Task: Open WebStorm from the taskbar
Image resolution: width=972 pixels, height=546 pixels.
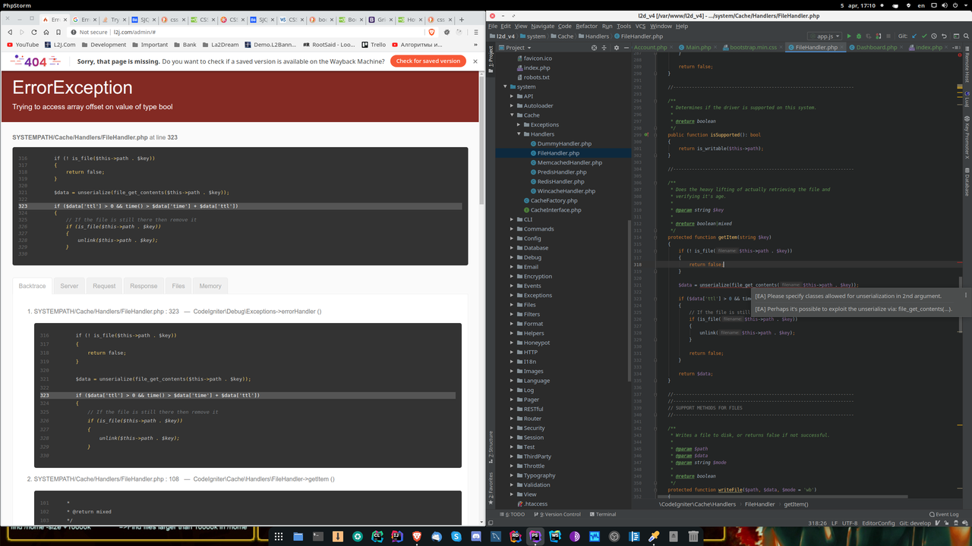Action: tap(555, 536)
